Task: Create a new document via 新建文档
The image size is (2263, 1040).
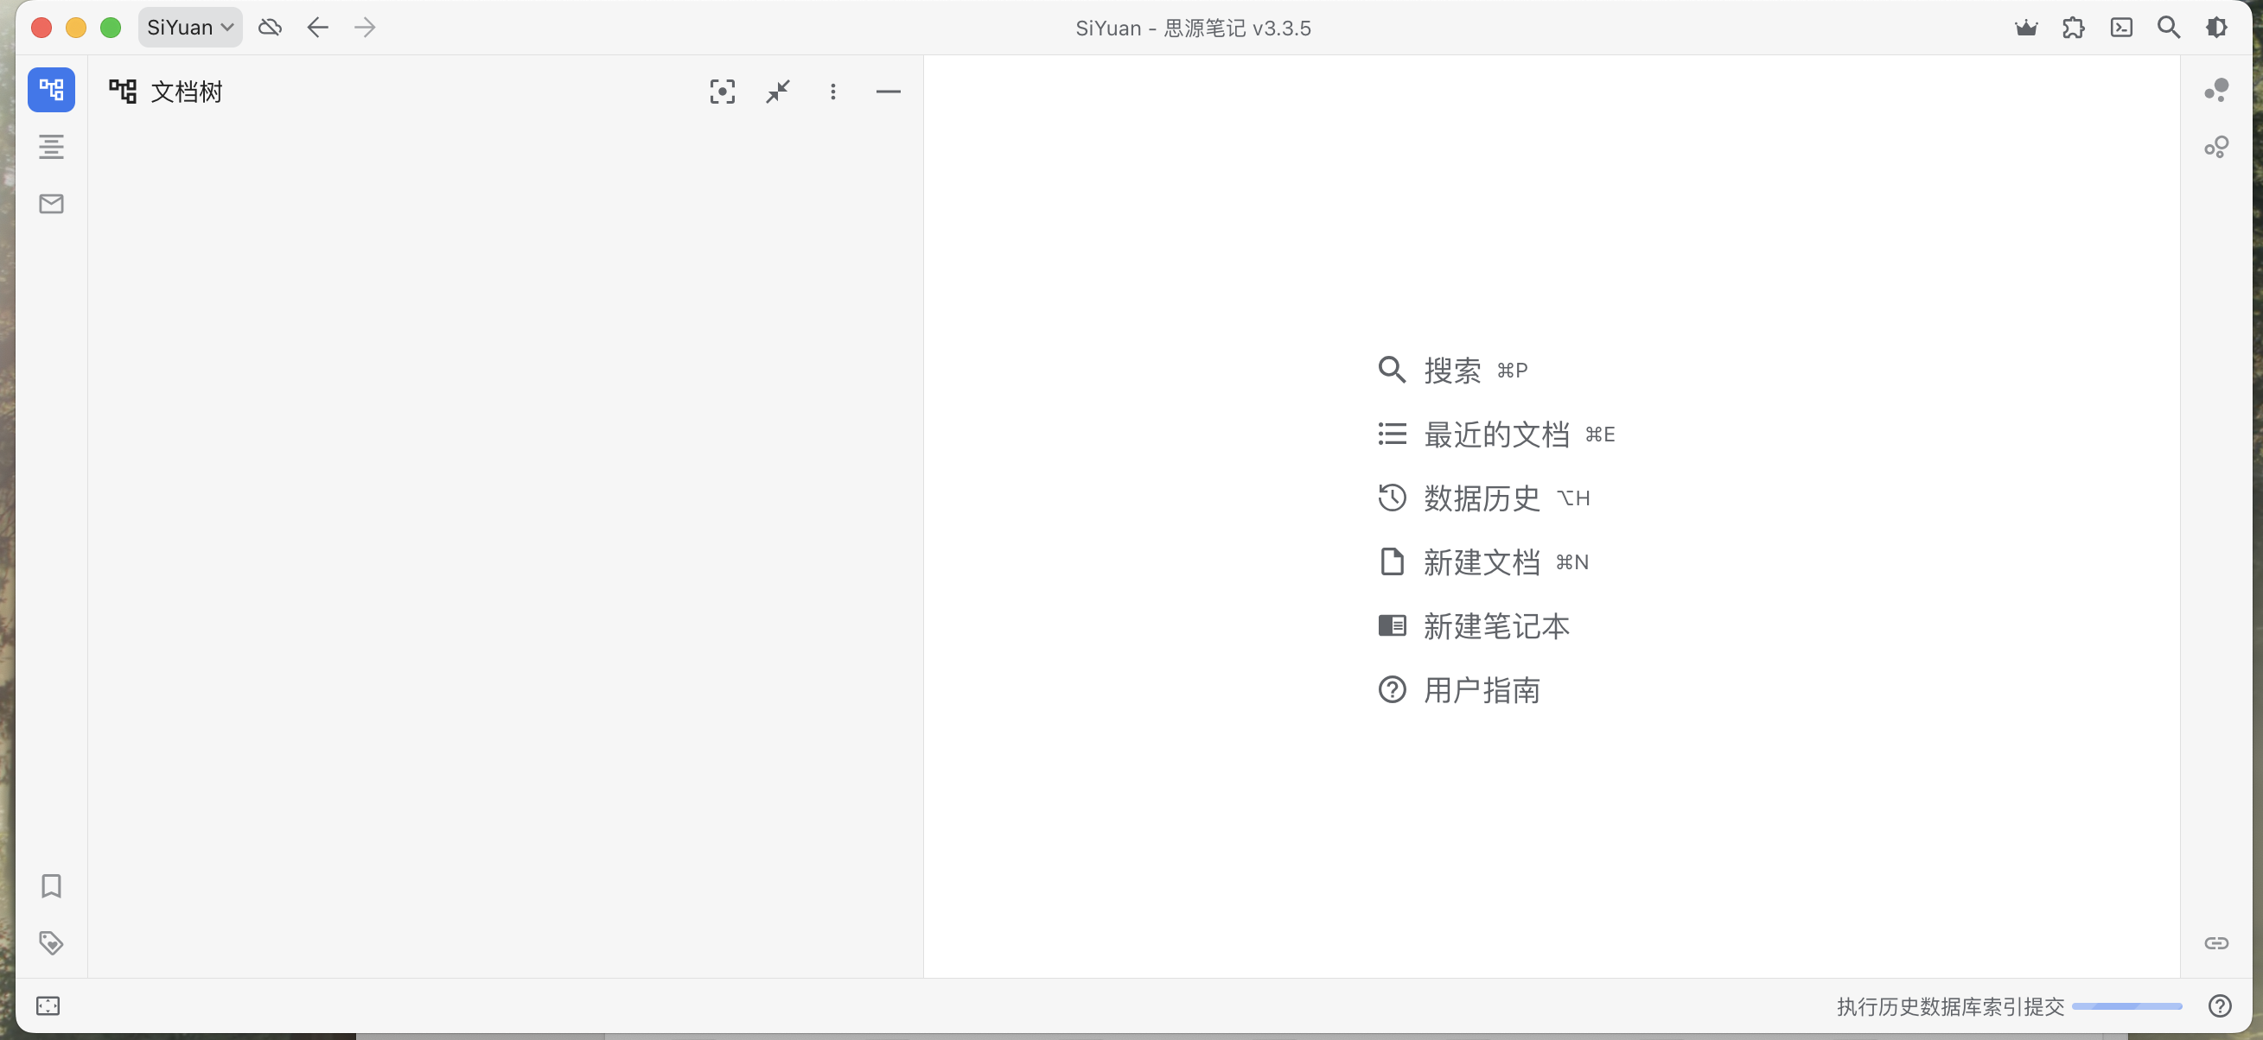Action: [x=1482, y=561]
